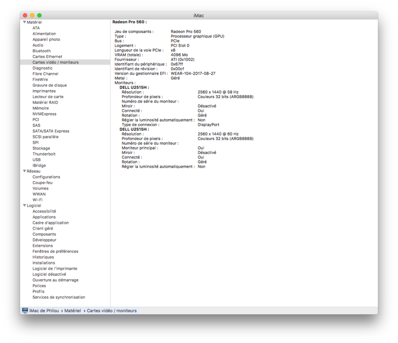Open Extensions entry
Screen dimensions: 398x343
[x=43, y=245]
